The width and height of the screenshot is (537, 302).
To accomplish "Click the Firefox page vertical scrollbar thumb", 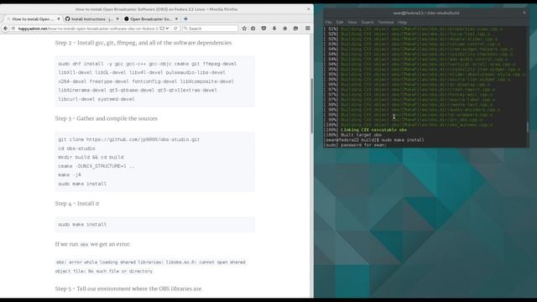I will tap(311, 106).
